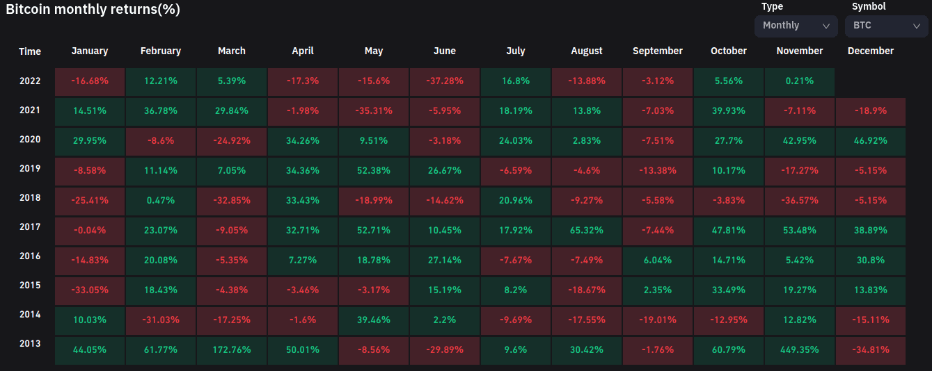Select the September column header
932x371 pixels.
[x=658, y=51]
